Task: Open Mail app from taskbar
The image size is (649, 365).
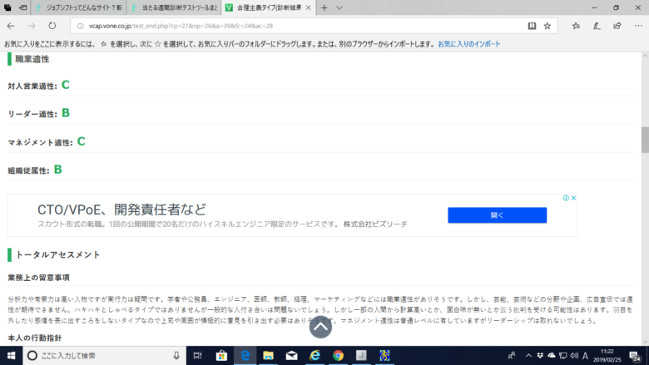Action: [292, 356]
